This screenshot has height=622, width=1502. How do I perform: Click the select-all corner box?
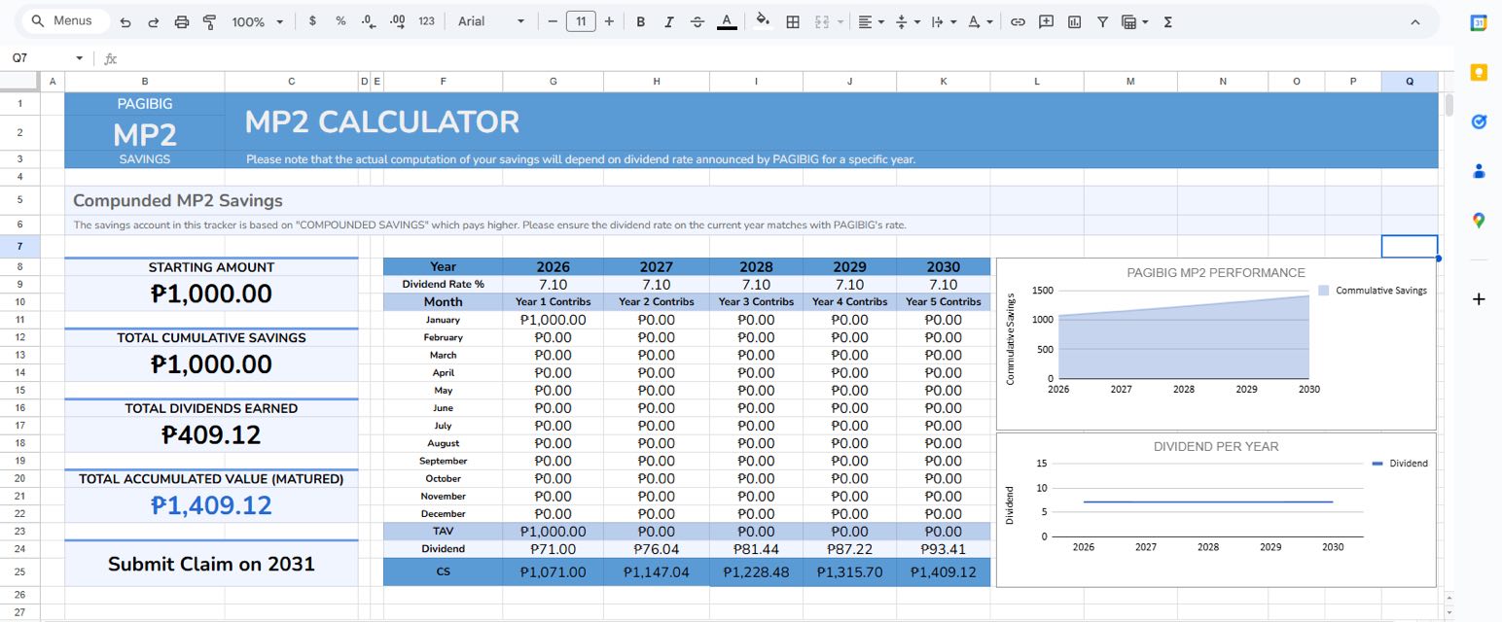19,82
